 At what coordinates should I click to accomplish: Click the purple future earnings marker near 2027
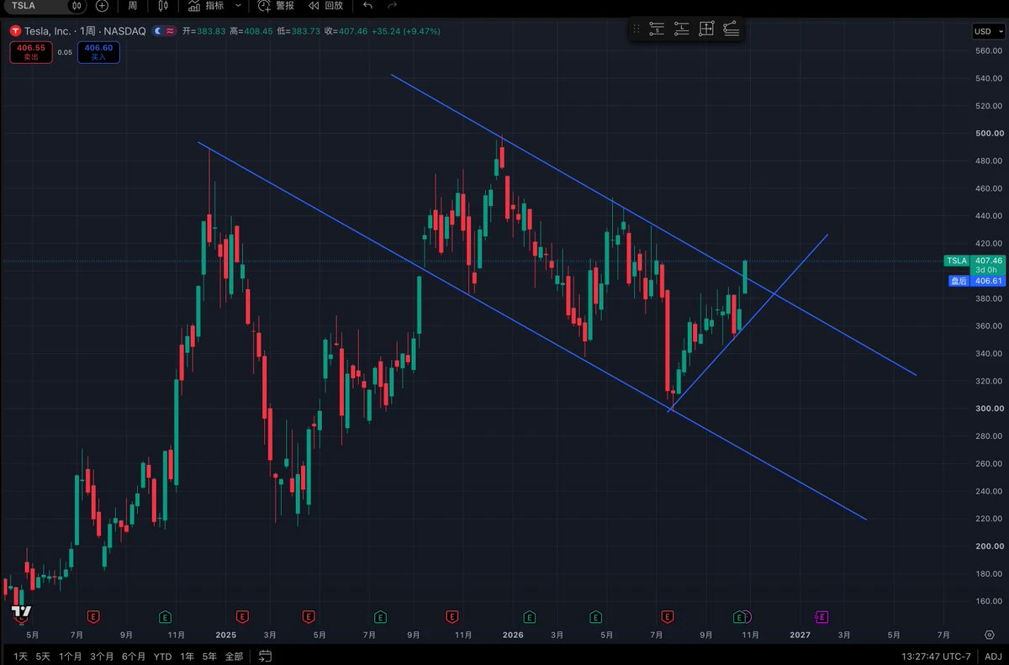pyautogui.click(x=822, y=617)
